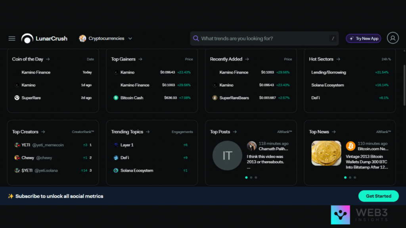This screenshot has width=406, height=228.
Task: Click the search magnifier icon
Action: (x=196, y=38)
